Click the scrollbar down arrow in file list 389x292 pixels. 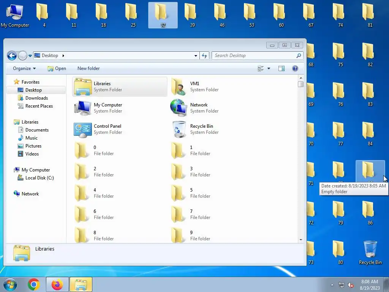301,240
